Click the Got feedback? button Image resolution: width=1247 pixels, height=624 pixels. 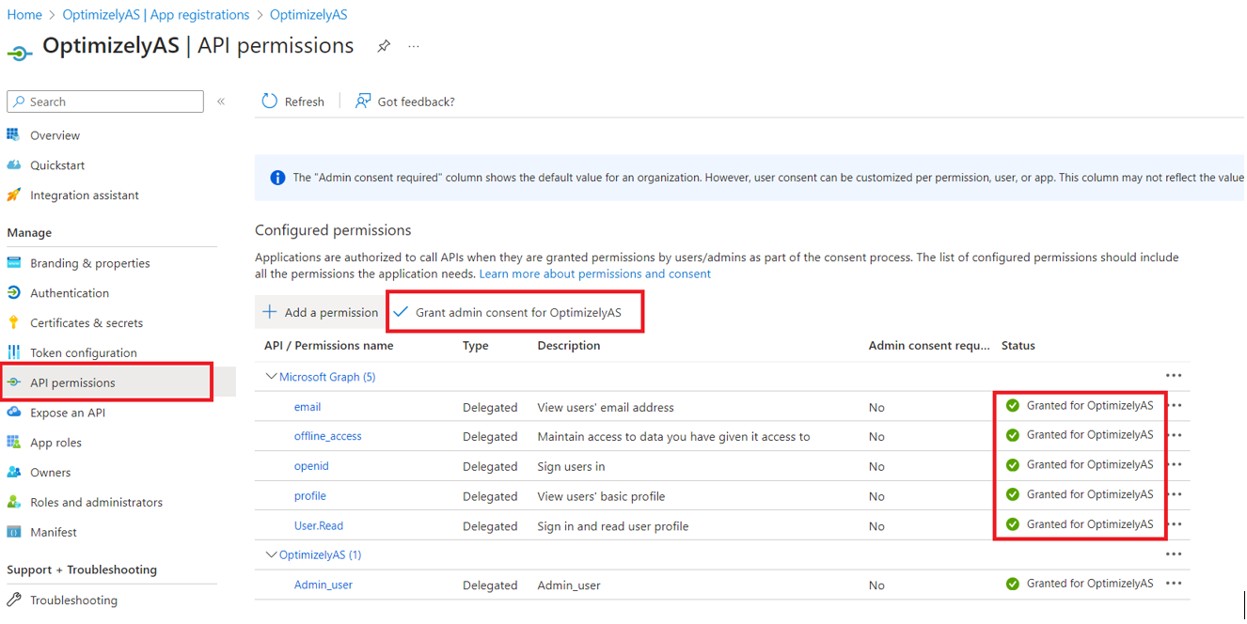tap(405, 101)
